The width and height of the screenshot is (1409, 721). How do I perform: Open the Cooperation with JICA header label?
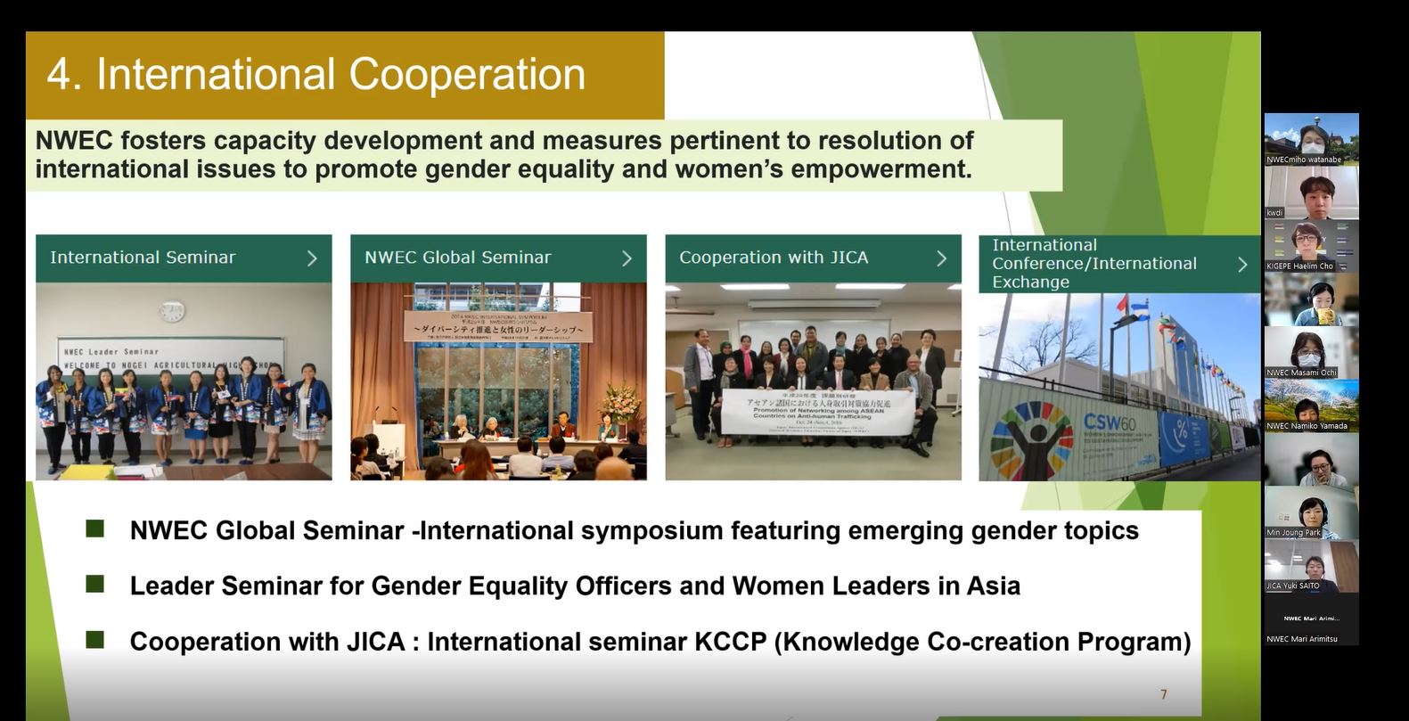click(774, 258)
